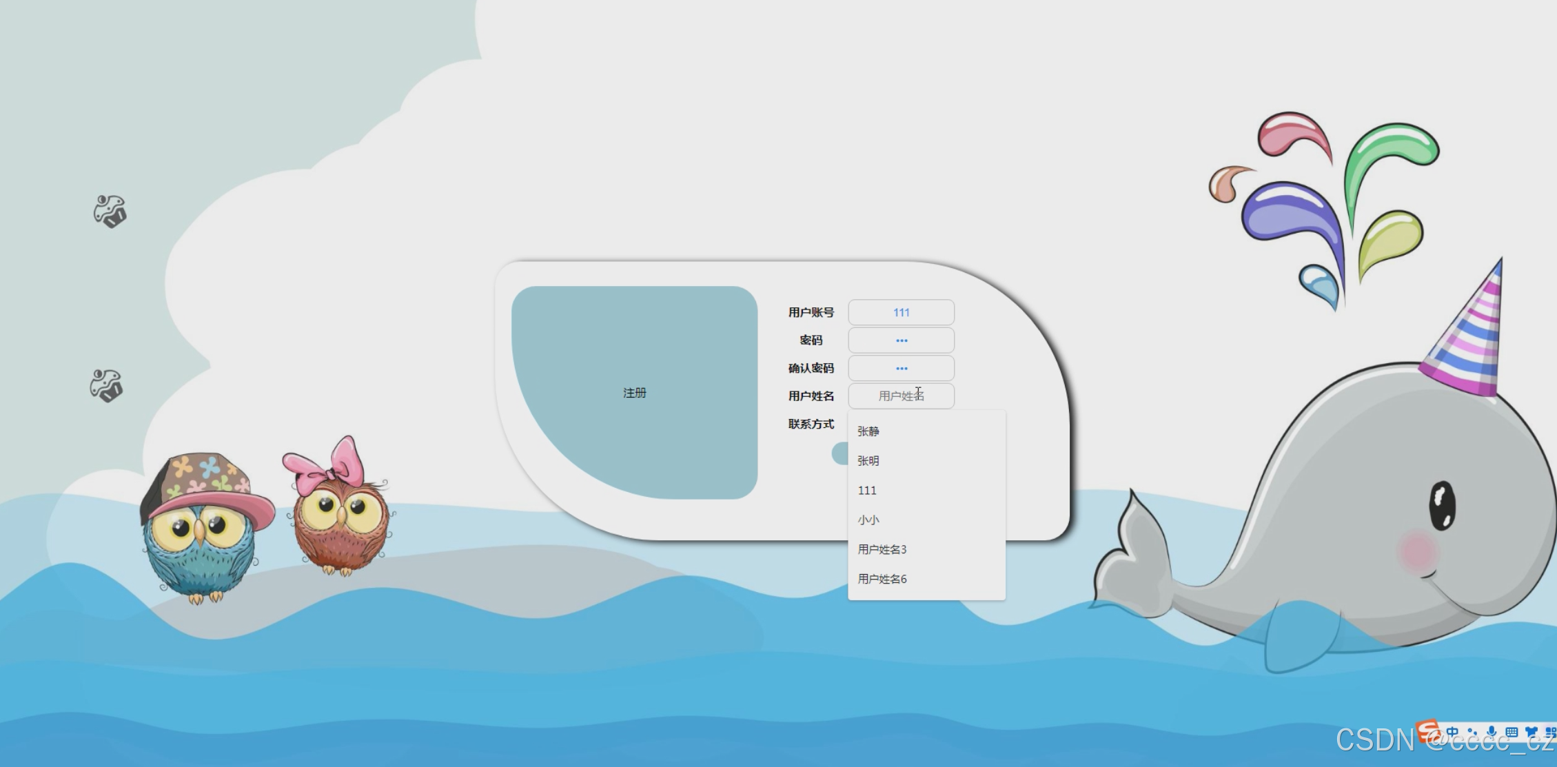Click the 注册 panel button

pyautogui.click(x=634, y=393)
